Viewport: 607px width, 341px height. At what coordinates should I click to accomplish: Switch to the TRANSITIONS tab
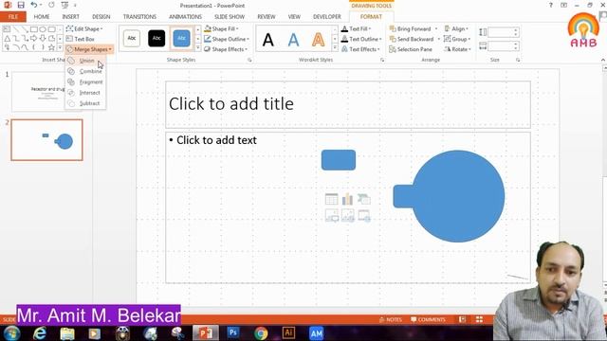click(x=139, y=17)
